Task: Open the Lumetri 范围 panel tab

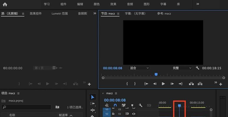Action: 60,13
